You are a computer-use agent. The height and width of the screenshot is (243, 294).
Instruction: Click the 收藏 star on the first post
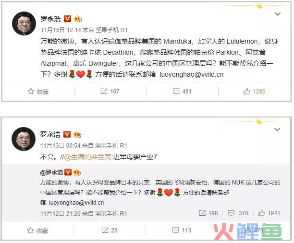tap(31, 92)
